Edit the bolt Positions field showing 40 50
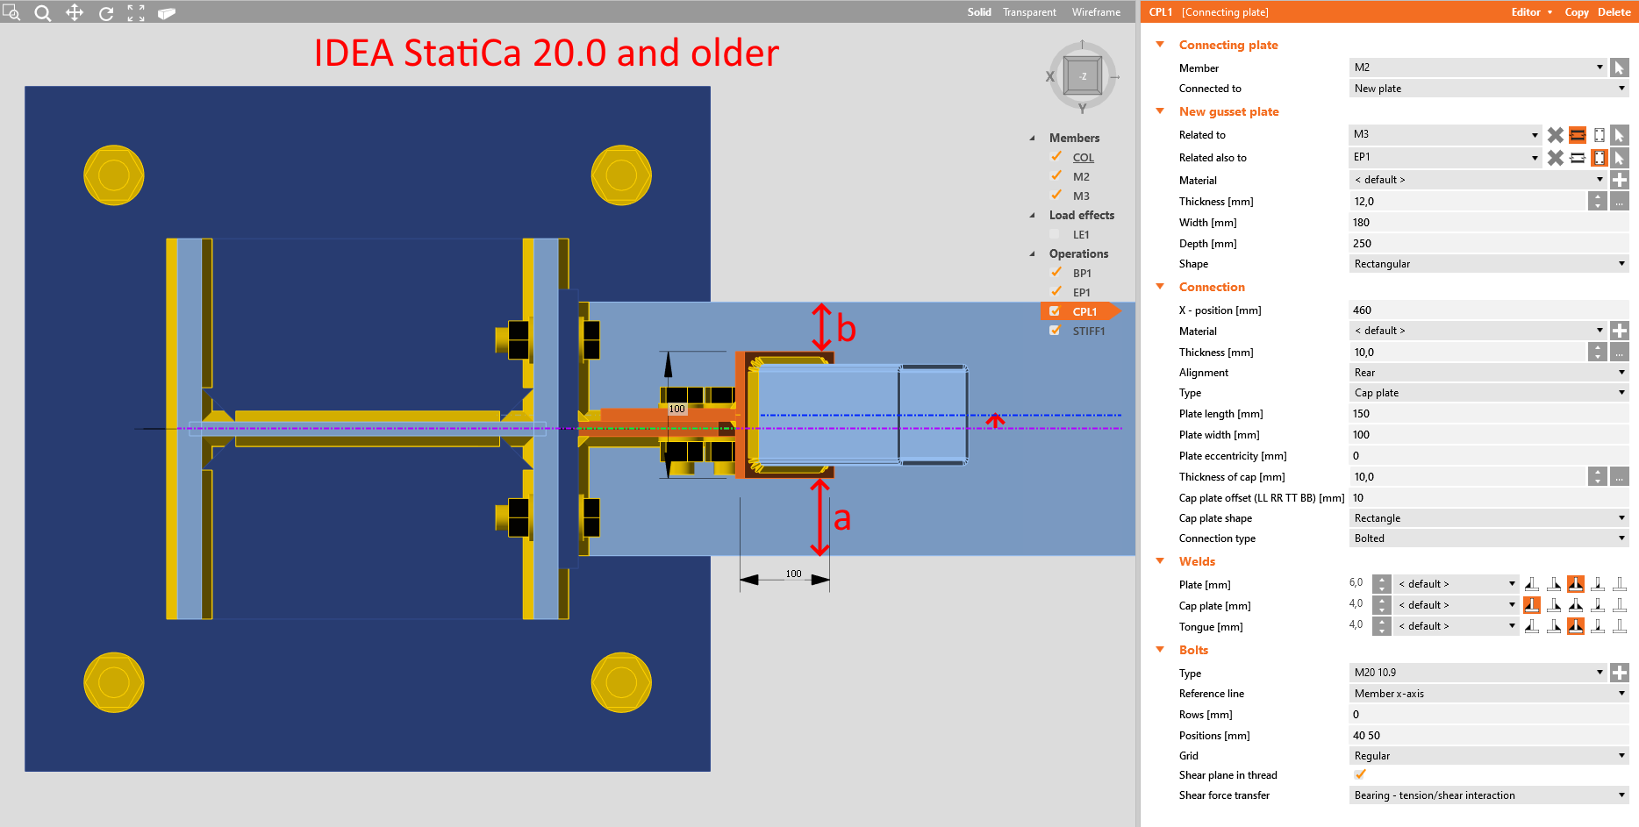 coord(1448,735)
